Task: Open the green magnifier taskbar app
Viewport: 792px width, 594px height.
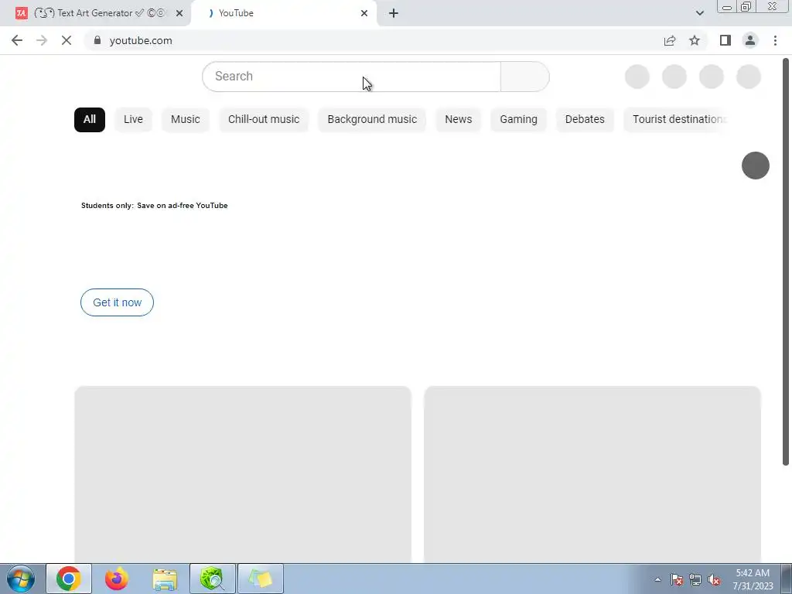Action: coord(213,579)
